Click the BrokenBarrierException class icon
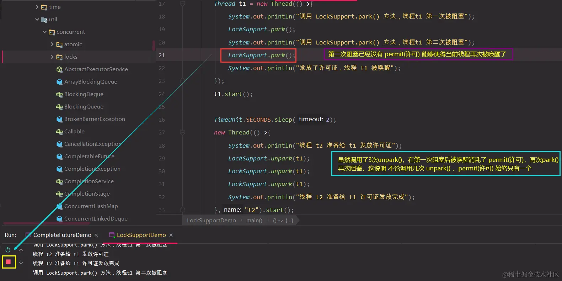Viewport: 562px width, 281px height. click(59, 119)
